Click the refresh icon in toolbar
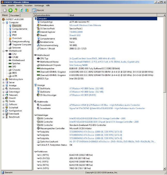Image resolution: width=167 pixels, height=175 pixels. pos(21,10)
